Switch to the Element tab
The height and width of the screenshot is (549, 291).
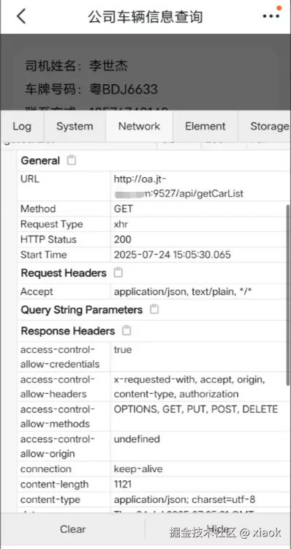pos(205,127)
